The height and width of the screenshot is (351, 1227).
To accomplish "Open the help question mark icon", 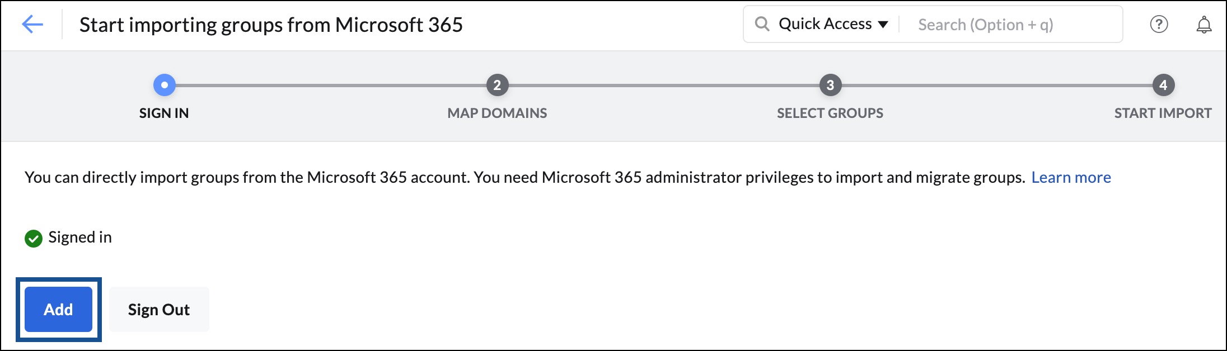I will click(1159, 25).
